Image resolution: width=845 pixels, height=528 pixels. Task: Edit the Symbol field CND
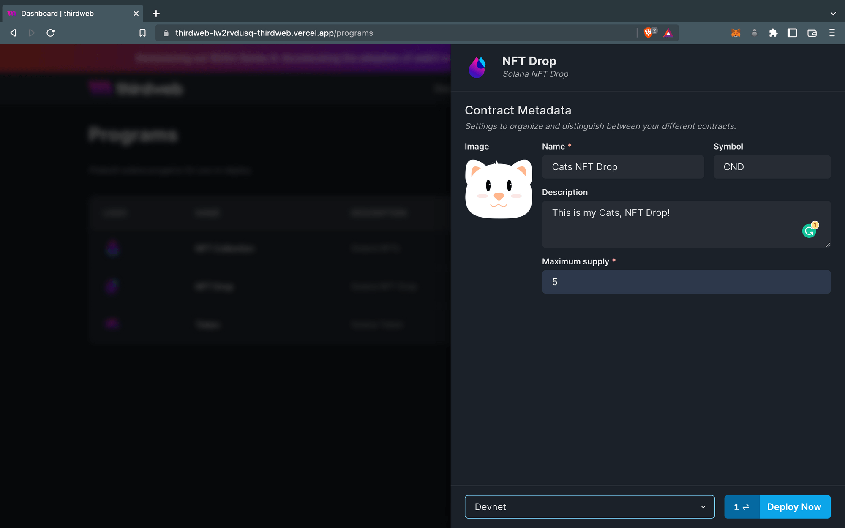click(x=772, y=167)
